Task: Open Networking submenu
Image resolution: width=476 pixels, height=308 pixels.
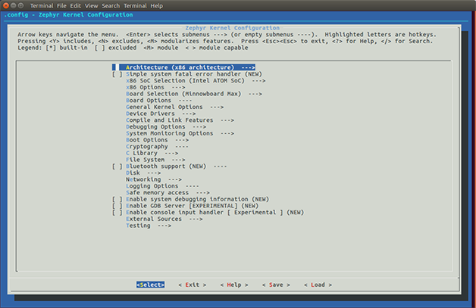Action: click(154, 179)
